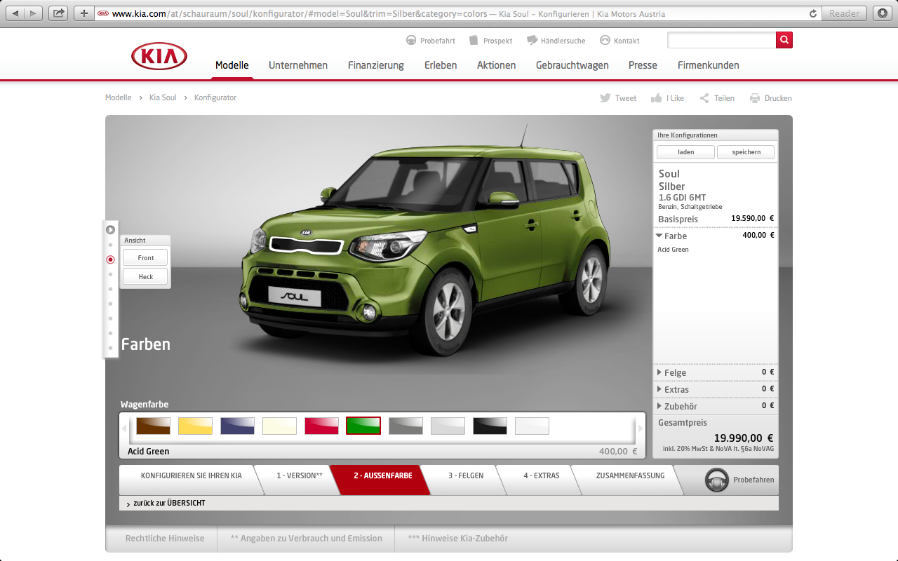The width and height of the screenshot is (898, 561).
Task: Open the Rechtliche Hinweise footer link
Action: click(x=165, y=539)
